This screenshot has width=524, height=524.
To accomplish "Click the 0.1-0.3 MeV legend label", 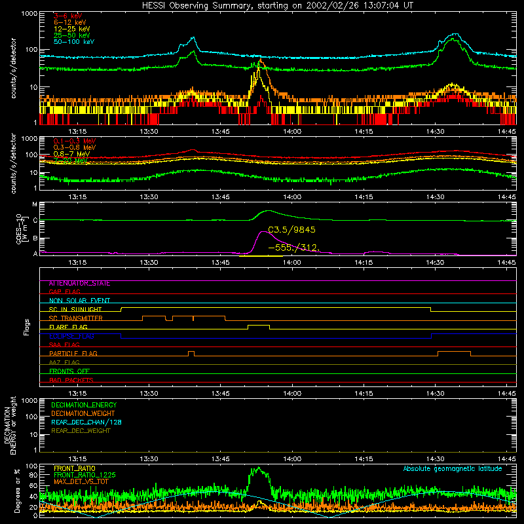I will click(x=75, y=141).
